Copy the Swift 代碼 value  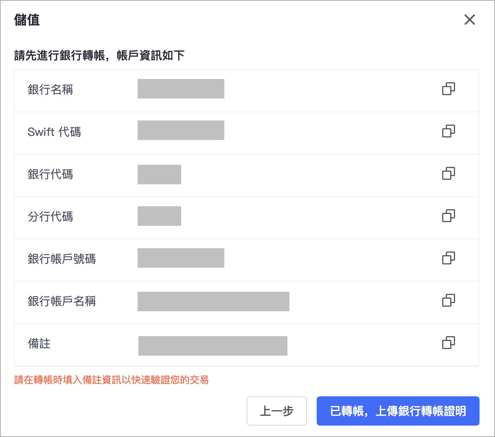pos(448,131)
